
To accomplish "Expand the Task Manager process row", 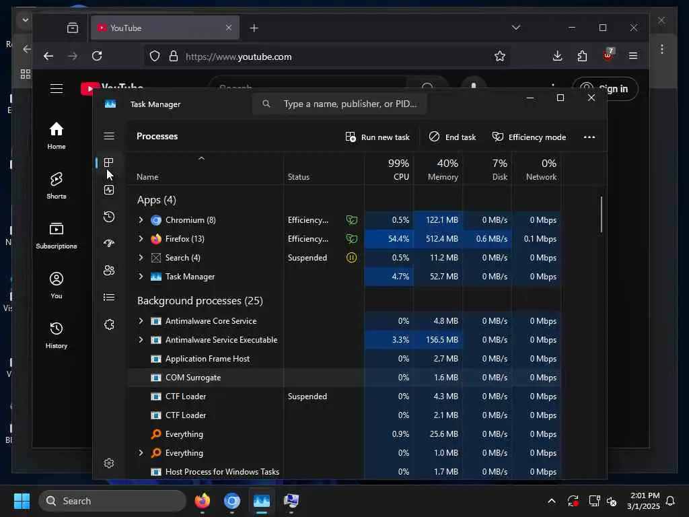I will pos(141,277).
